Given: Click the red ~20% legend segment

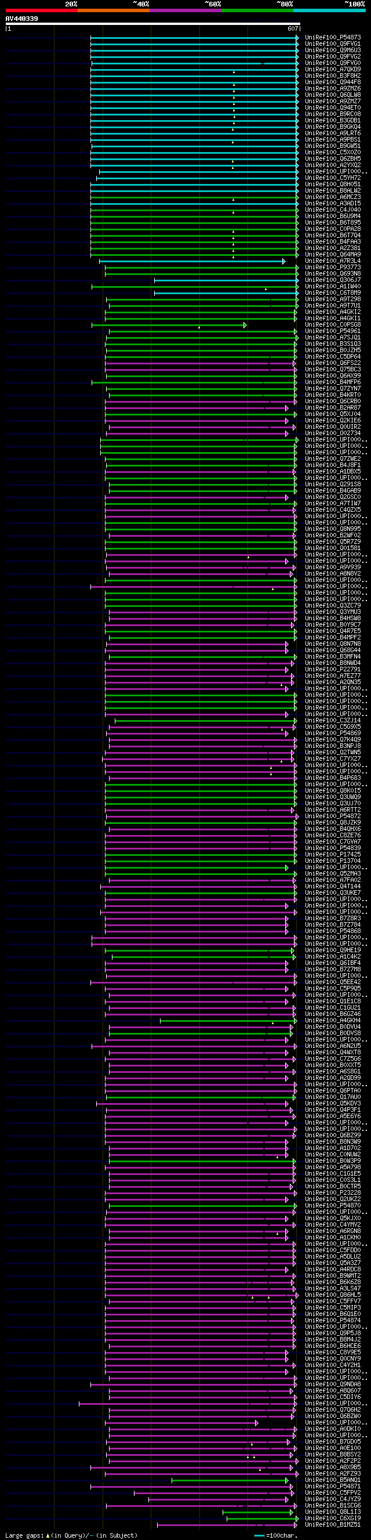Looking at the screenshot, I should click(41, 10).
